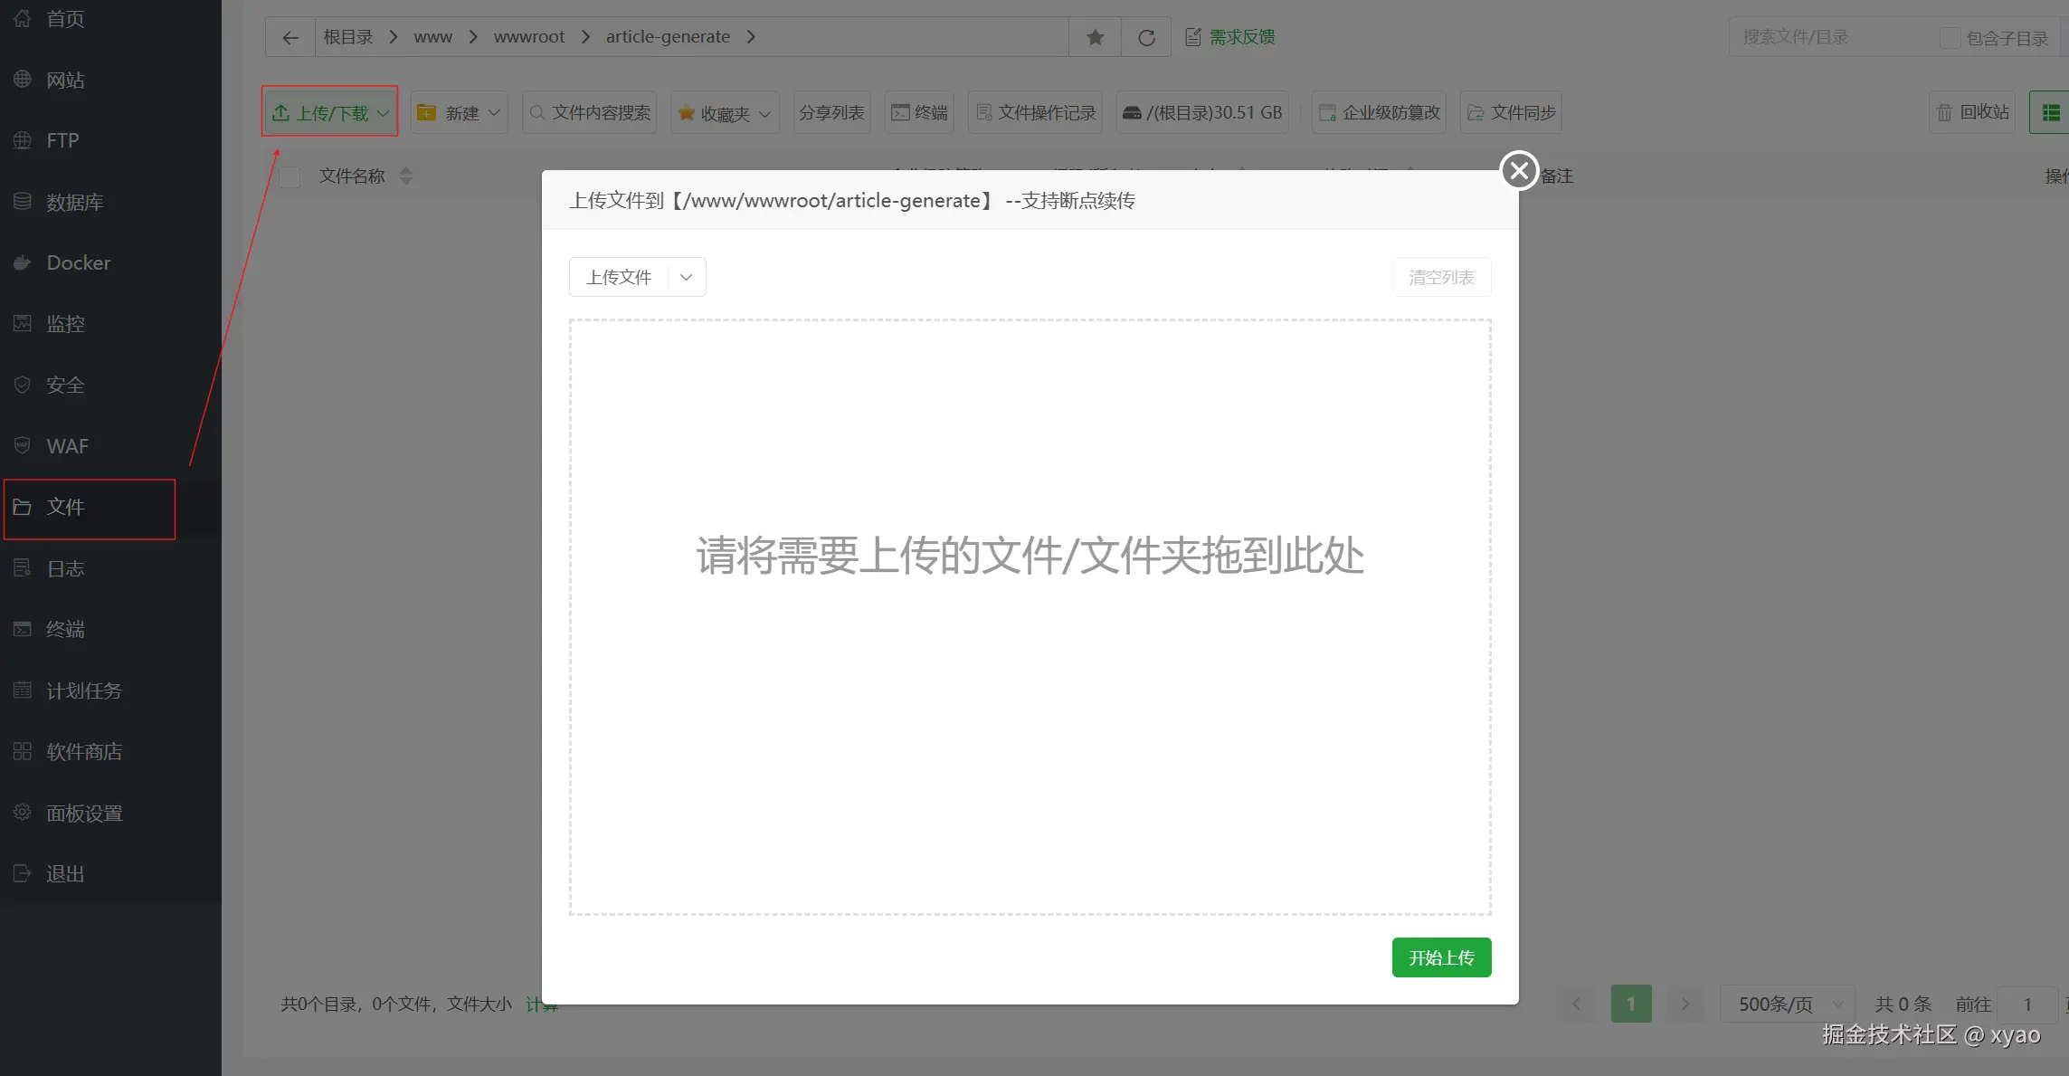Screen dimensions: 2069x1076
Task: Expand the Upload File (上传文件) dropdown arrow
Action: [x=686, y=277]
